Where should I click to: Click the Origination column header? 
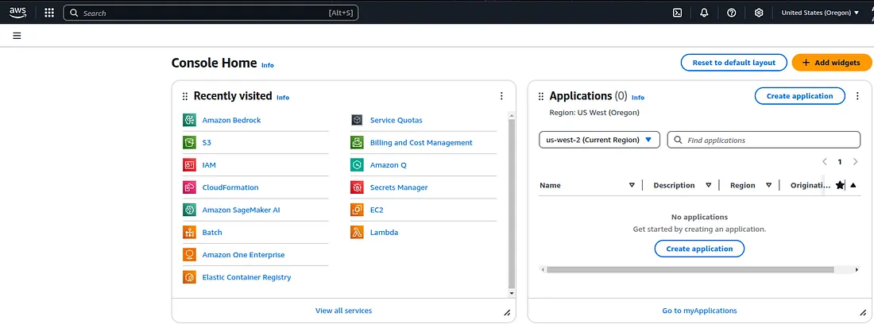[x=810, y=185]
